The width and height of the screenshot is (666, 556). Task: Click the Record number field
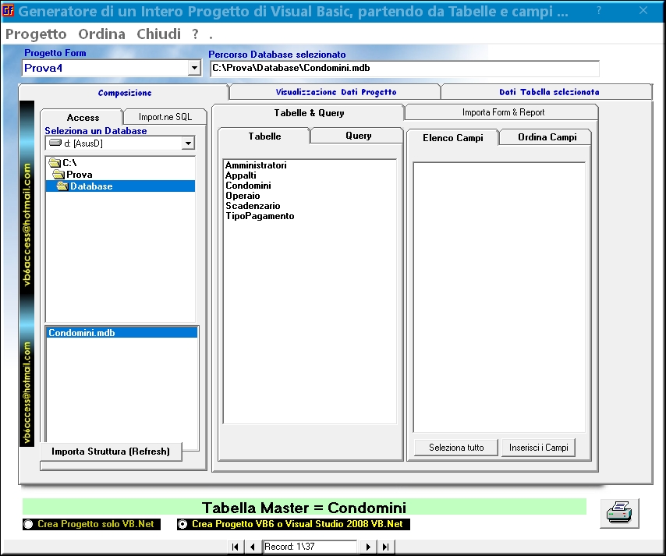310,547
